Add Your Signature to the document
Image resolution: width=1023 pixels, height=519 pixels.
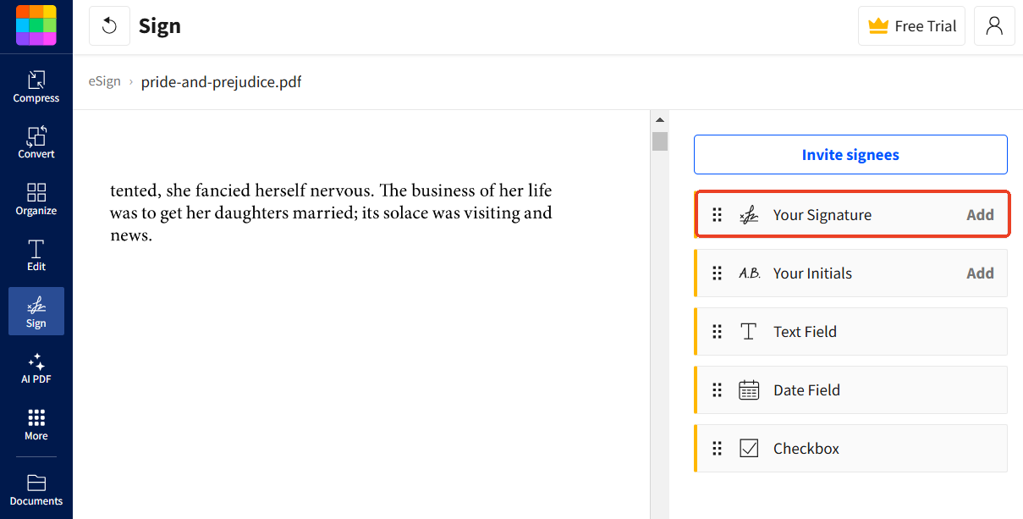point(979,214)
